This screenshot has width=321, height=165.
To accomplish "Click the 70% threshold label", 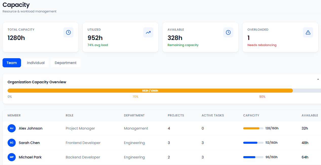I will (x=136, y=96).
